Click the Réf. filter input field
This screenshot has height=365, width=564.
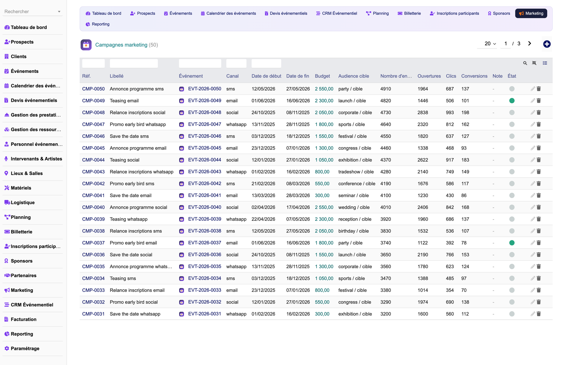[x=93, y=63]
